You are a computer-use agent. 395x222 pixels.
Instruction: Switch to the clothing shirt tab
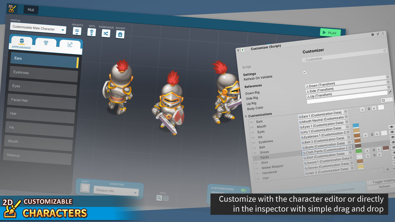[x=45, y=43]
